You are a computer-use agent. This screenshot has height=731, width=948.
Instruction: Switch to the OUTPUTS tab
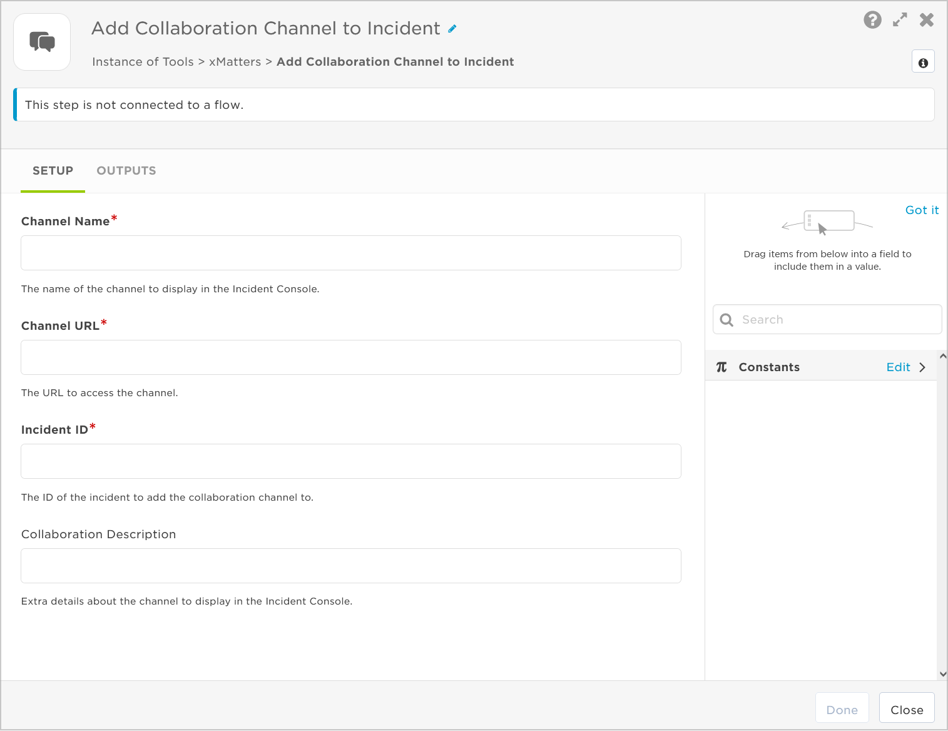pos(126,171)
